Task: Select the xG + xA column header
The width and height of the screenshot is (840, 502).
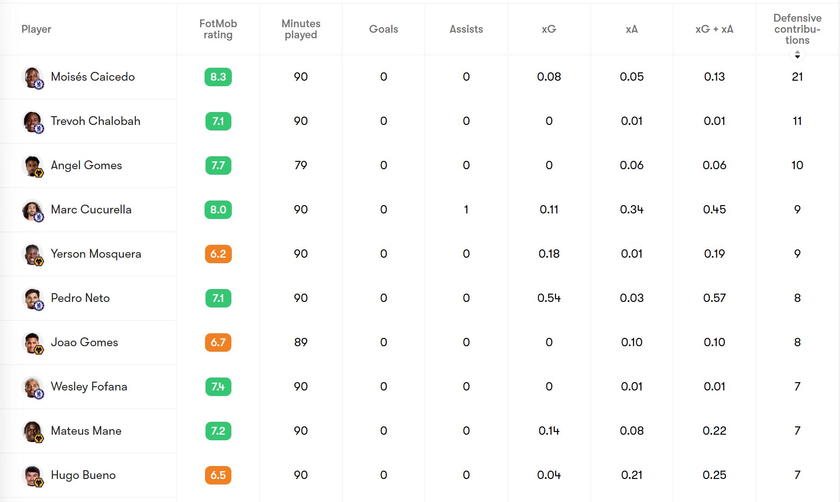Action: [714, 29]
